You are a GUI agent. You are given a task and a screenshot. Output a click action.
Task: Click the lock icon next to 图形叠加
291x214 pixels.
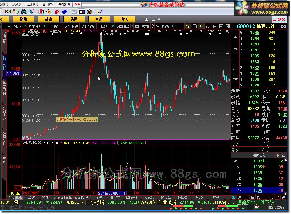[152, 26]
